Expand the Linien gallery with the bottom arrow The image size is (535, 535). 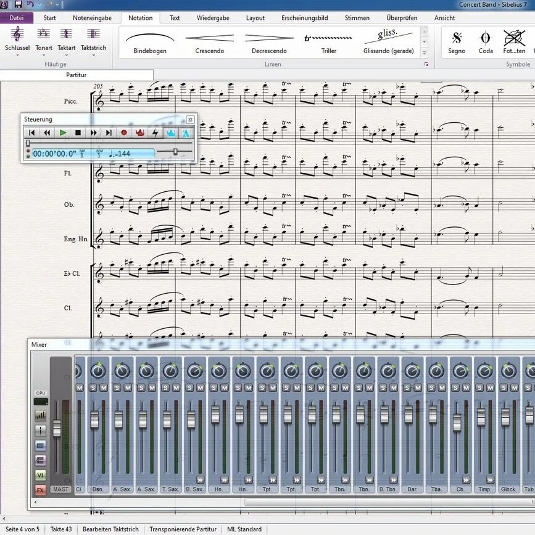tap(424, 53)
